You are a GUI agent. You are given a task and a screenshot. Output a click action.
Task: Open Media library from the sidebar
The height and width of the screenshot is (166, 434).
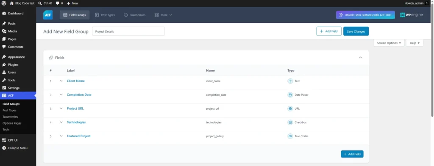[18, 31]
